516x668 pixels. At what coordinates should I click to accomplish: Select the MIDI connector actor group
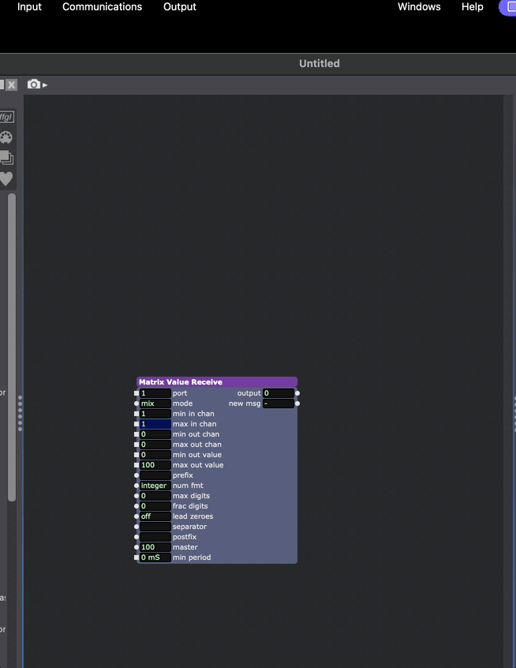point(6,137)
